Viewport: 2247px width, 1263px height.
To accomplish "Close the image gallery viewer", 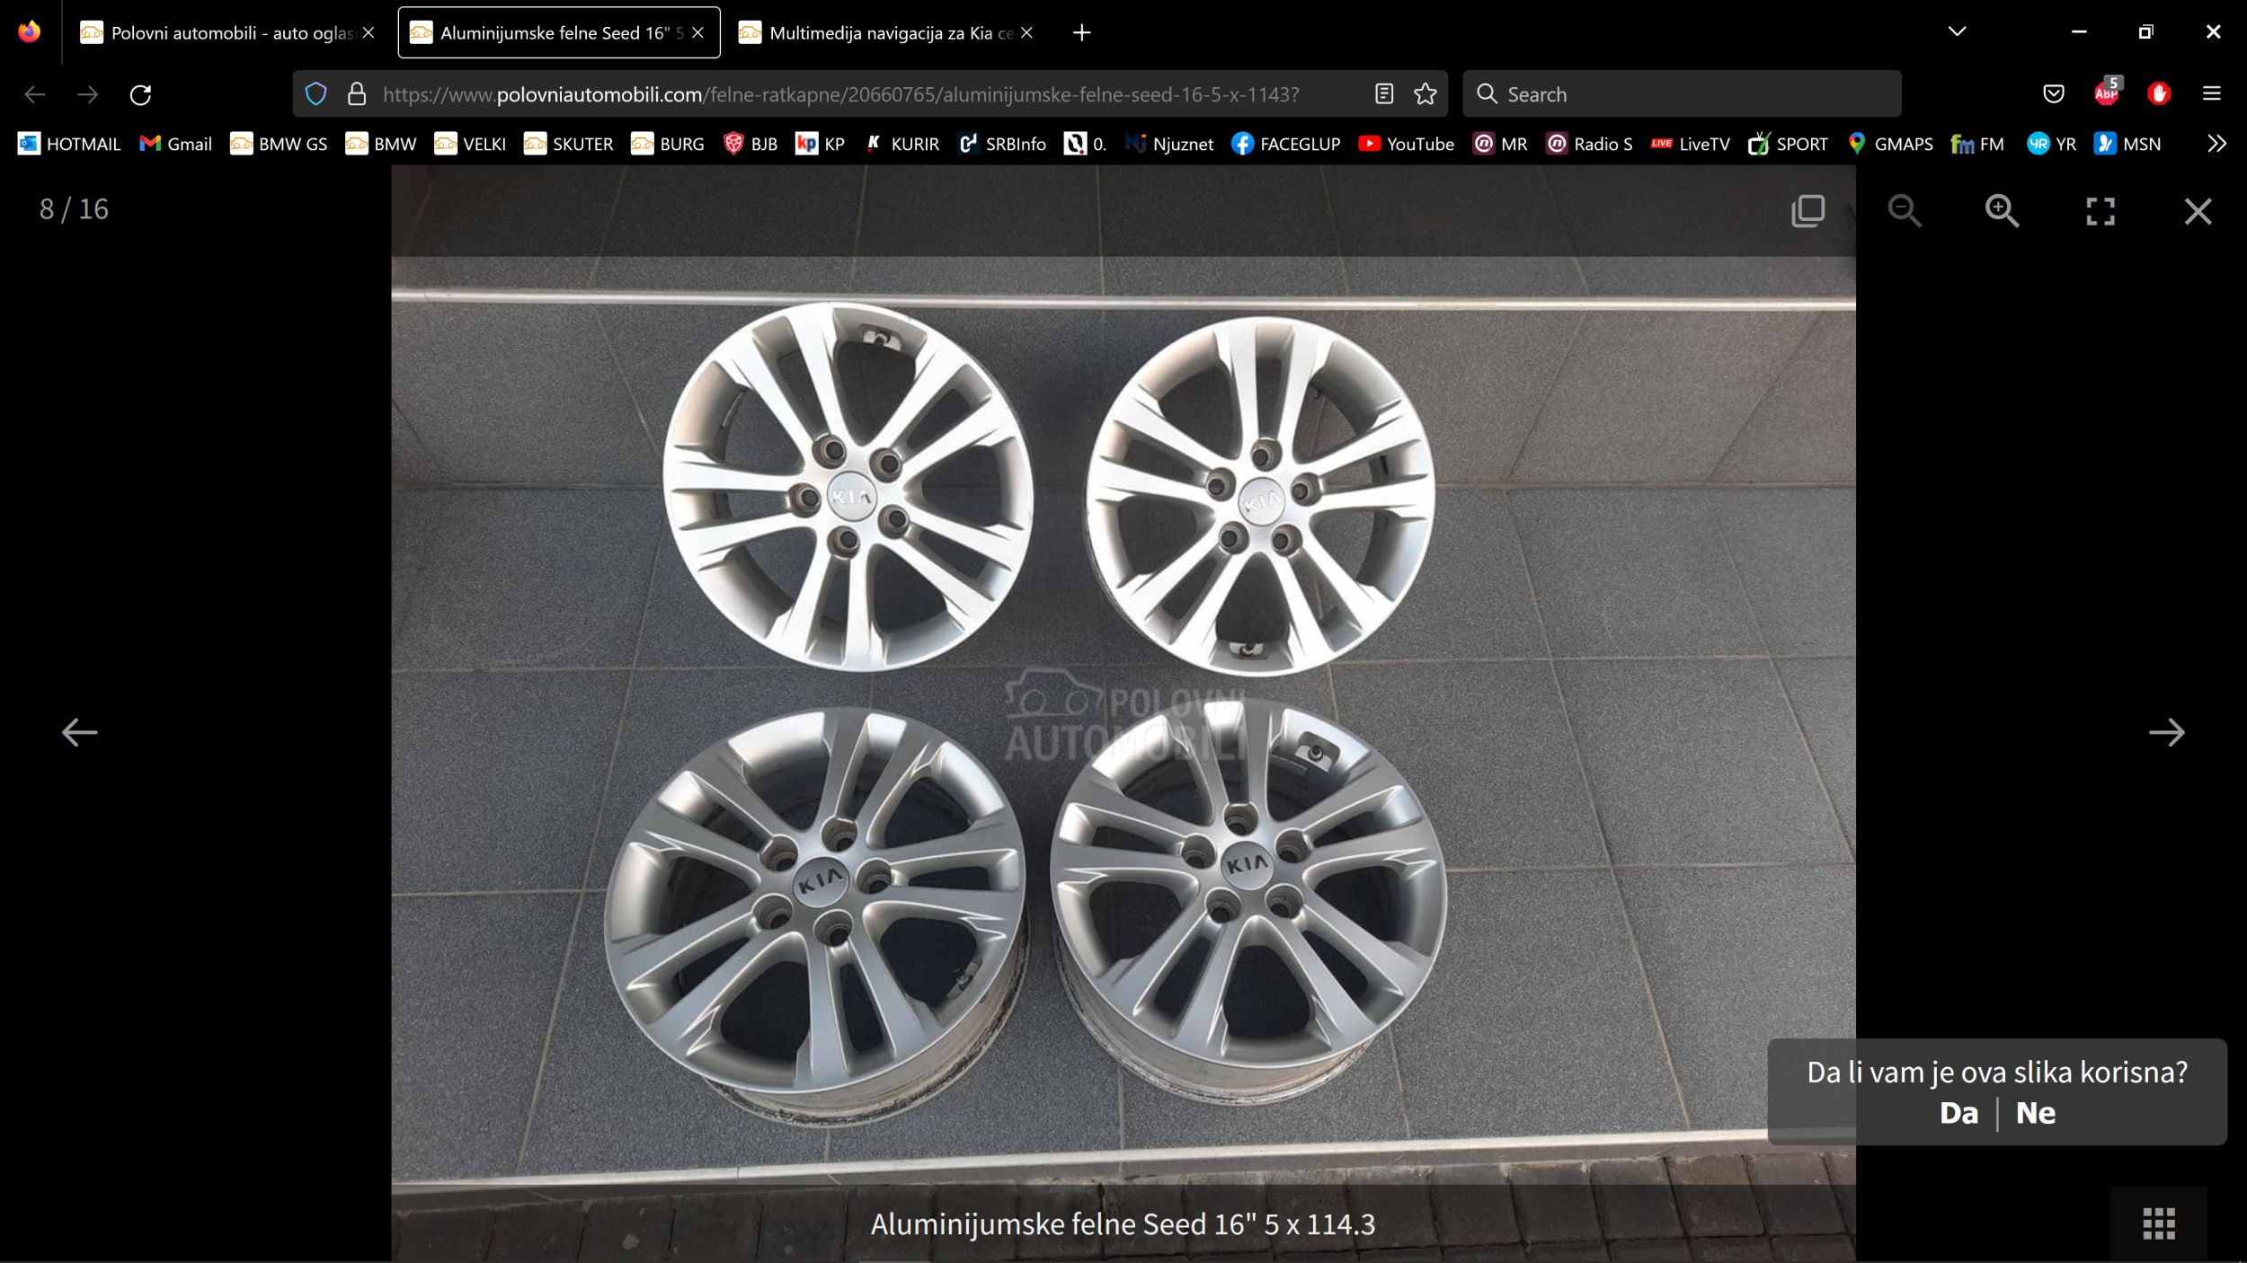I will 2198,211.
